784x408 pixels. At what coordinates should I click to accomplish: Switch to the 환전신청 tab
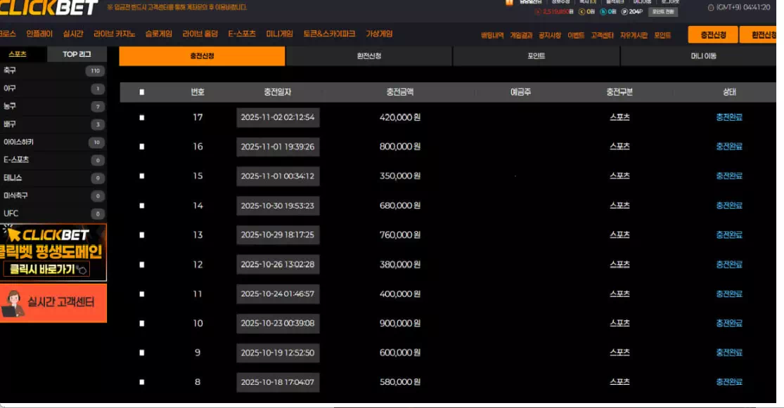[369, 56]
